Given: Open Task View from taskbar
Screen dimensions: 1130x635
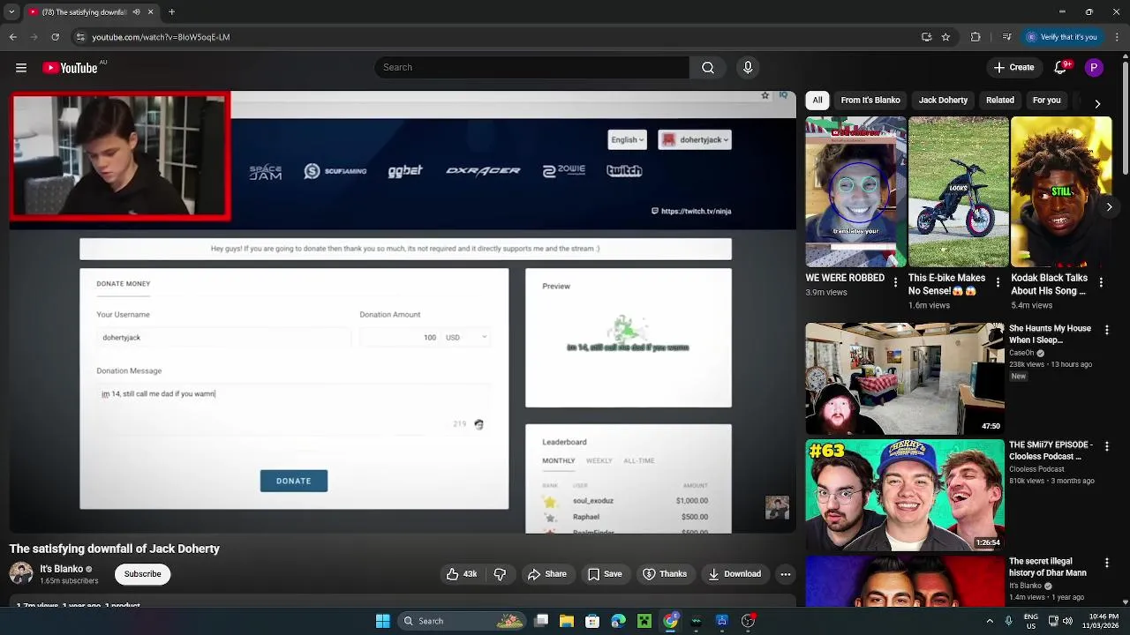Looking at the screenshot, I should click(x=541, y=621).
